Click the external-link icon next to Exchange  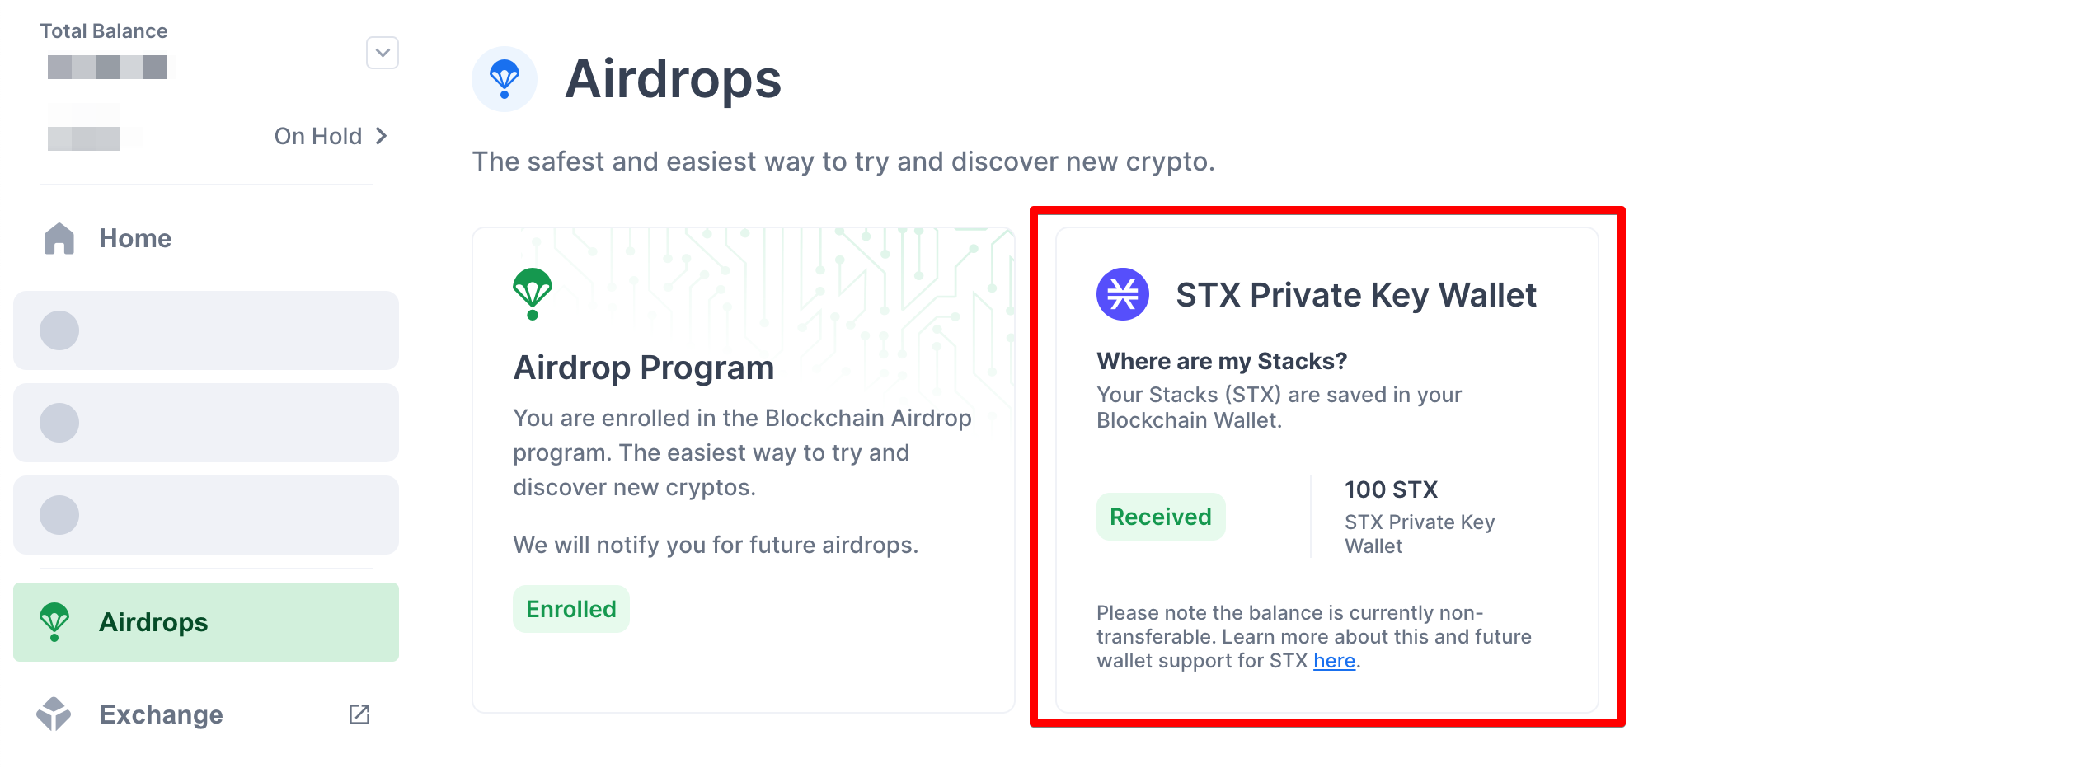click(x=359, y=714)
